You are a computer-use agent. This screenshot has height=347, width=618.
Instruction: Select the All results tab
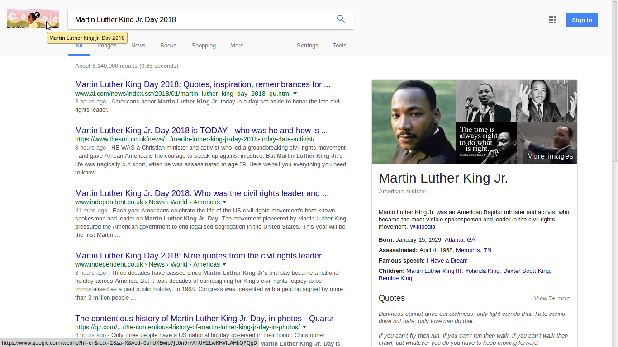[79, 46]
